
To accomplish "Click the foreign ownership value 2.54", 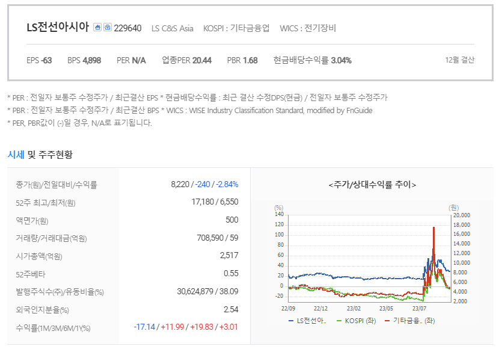I will tap(231, 309).
